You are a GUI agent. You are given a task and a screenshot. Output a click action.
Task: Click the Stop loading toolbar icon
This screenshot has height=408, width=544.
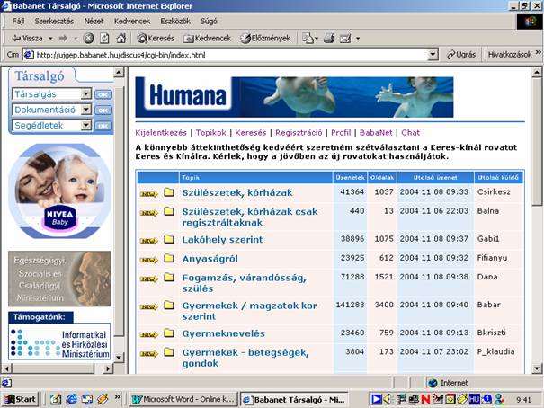pos(88,39)
